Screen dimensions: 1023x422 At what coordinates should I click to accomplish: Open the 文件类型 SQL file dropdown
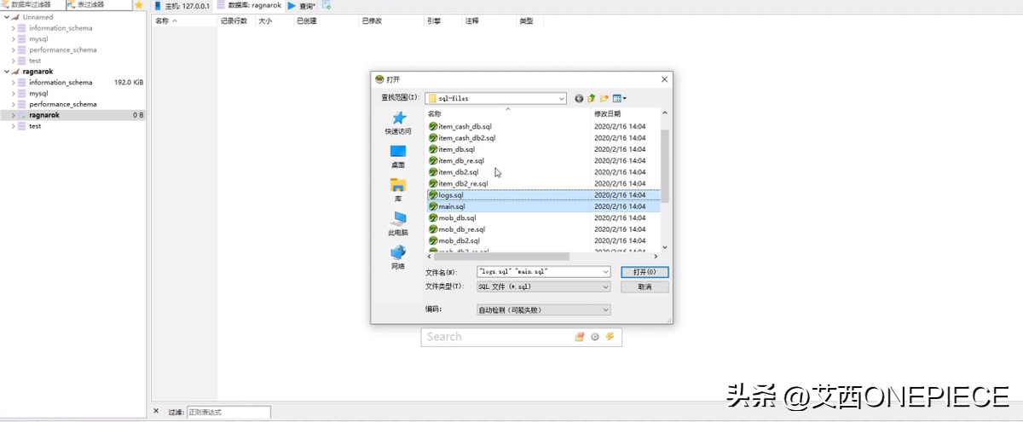pos(605,287)
